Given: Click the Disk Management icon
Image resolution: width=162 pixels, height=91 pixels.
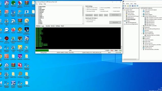Looking at the screenshot, I should 127,22.
